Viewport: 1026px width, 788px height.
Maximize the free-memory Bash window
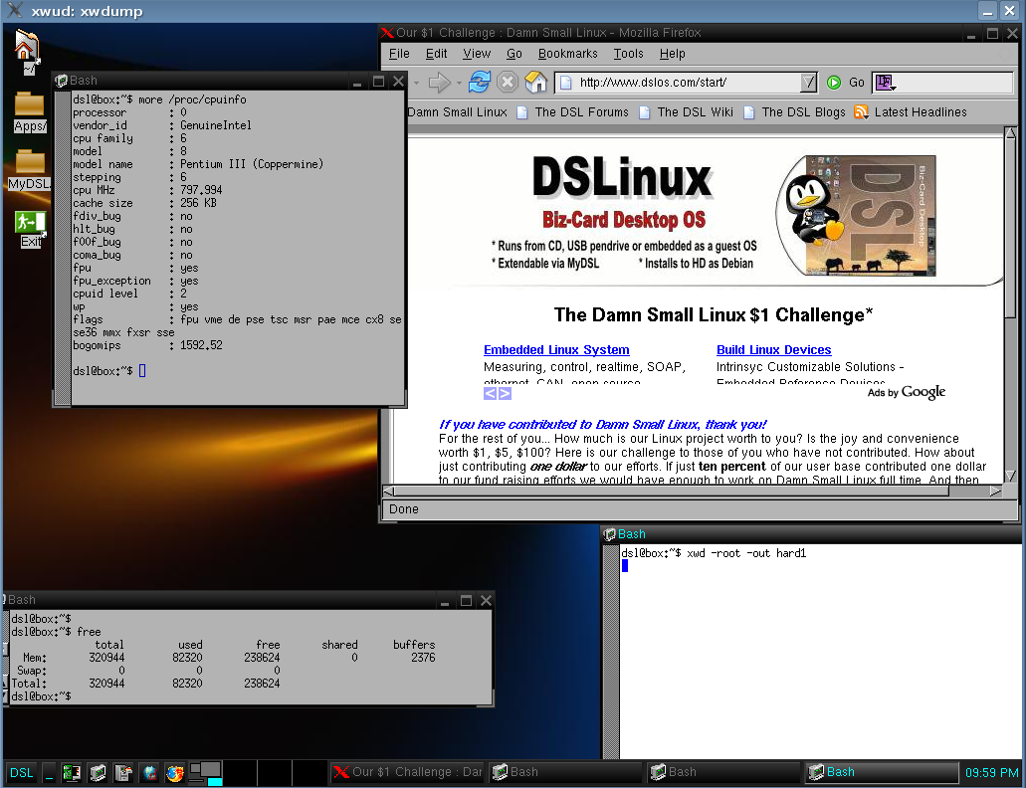coord(466,600)
